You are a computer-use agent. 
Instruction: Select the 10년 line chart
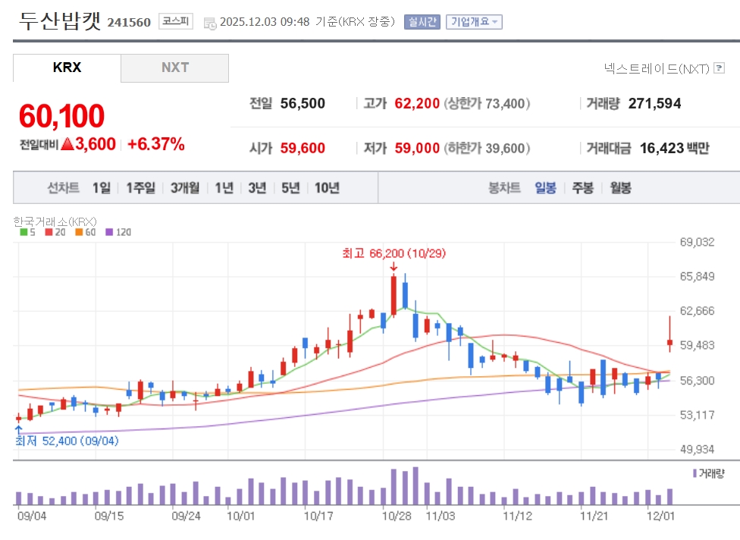point(327,188)
